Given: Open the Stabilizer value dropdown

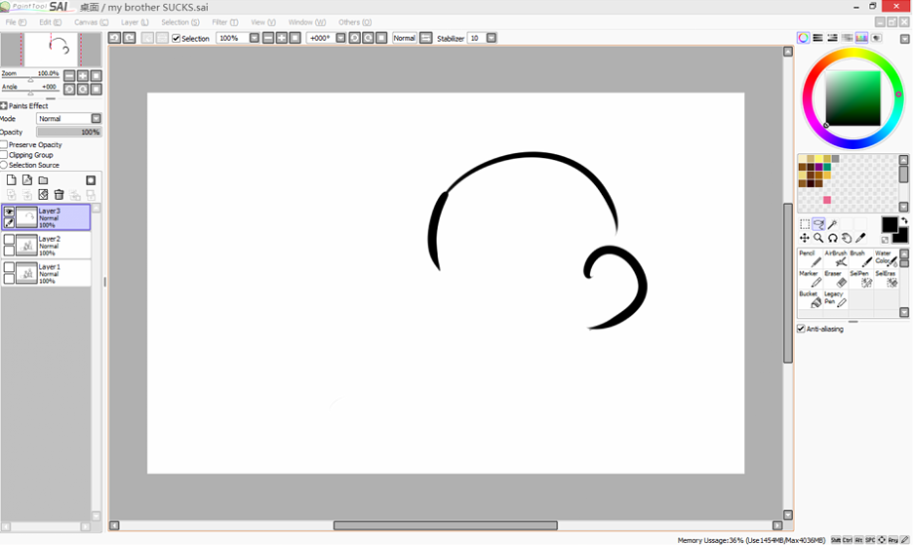Looking at the screenshot, I should [x=492, y=38].
